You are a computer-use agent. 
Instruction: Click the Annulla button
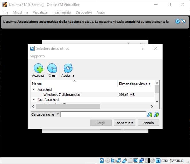coord(149,123)
